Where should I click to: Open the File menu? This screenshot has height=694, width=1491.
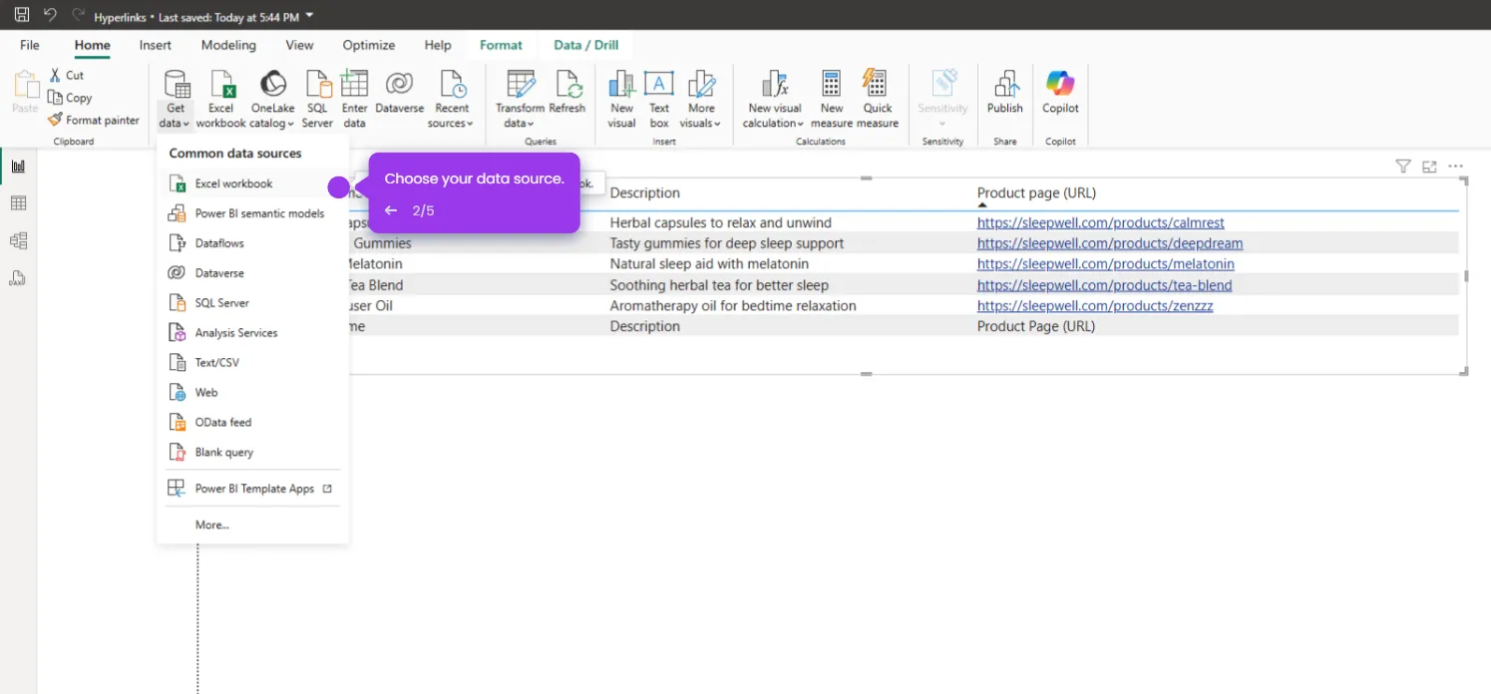pos(30,45)
